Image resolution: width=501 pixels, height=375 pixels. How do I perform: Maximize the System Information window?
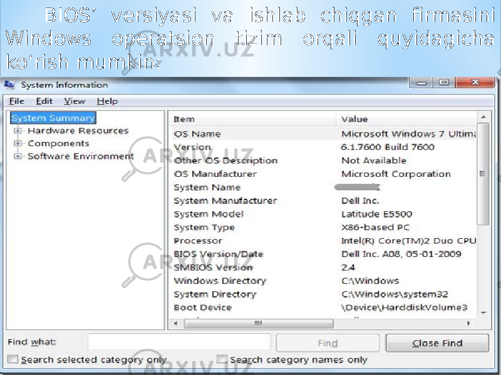point(444,82)
